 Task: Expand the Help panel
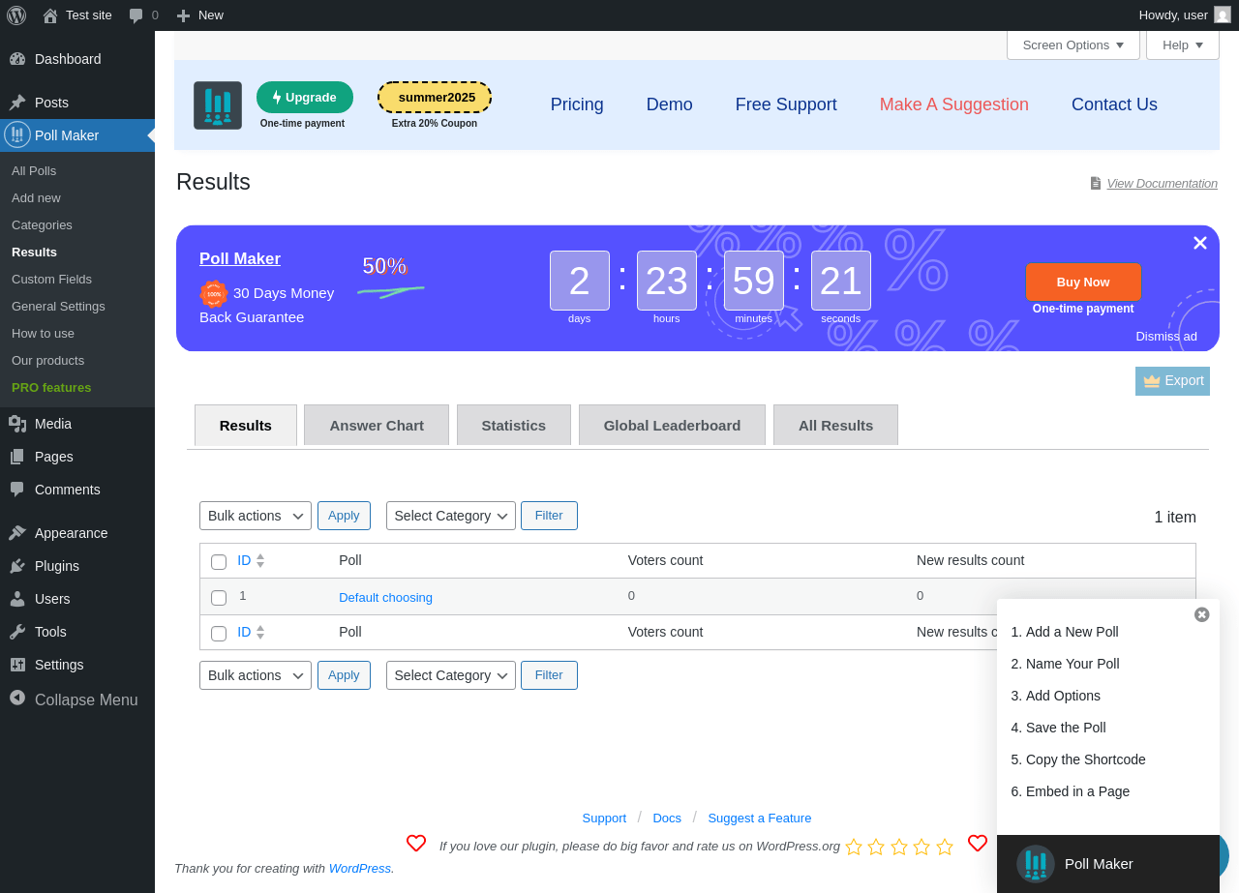[x=1183, y=45]
